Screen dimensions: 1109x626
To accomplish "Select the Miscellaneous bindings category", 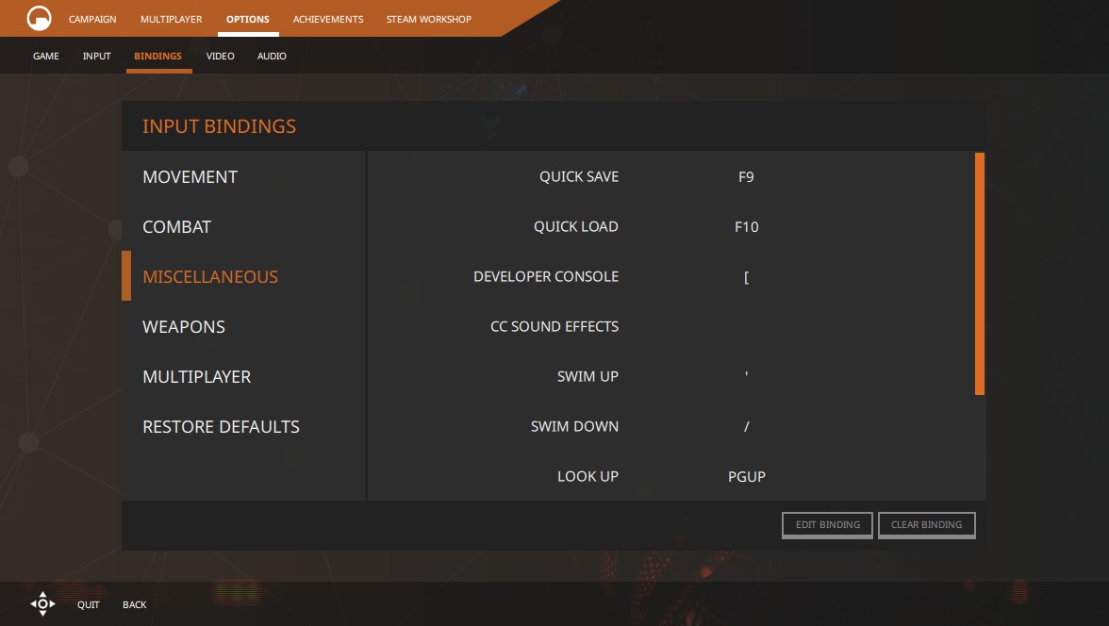I will [243, 276].
